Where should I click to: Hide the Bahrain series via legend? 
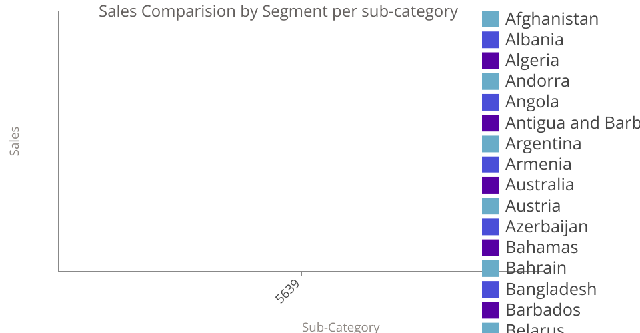coord(535,268)
